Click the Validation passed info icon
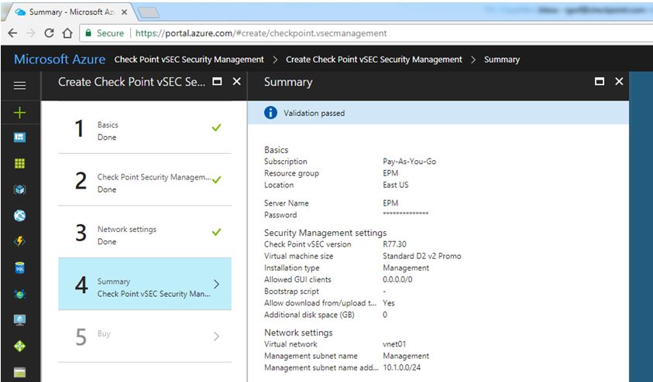Image resolution: width=653 pixels, height=382 pixels. pos(270,113)
